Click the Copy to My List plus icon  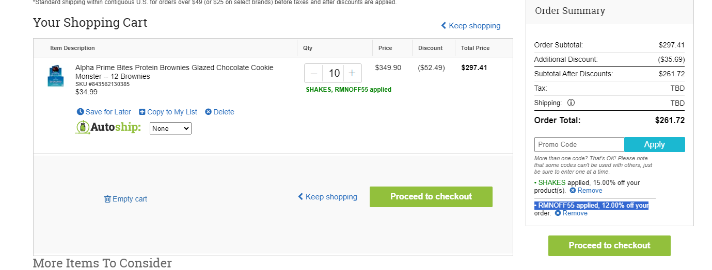coord(142,112)
